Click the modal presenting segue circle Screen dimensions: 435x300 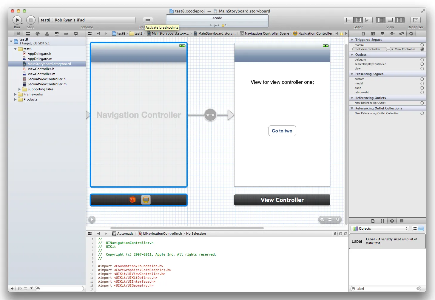(x=422, y=83)
